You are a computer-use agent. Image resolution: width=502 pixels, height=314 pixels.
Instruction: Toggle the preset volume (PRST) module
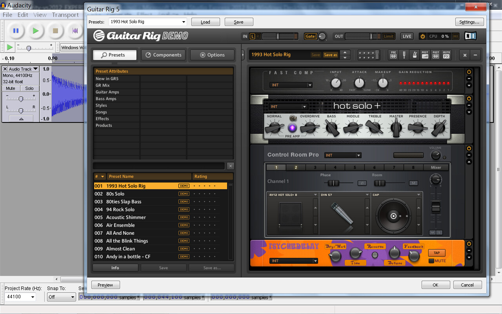click(x=425, y=55)
